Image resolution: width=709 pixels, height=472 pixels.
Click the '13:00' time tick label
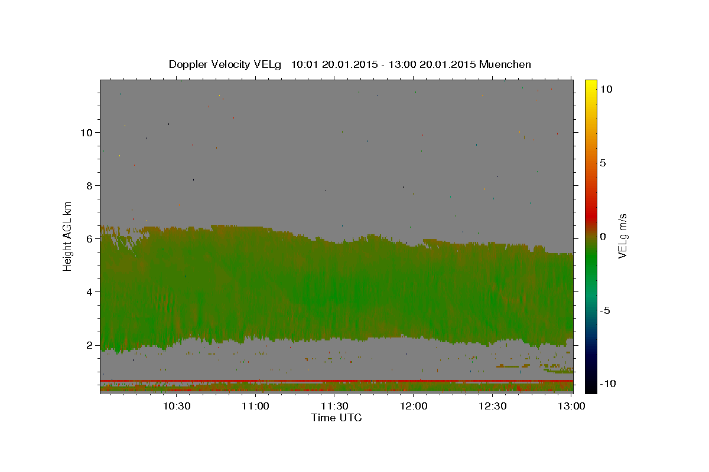(x=571, y=407)
